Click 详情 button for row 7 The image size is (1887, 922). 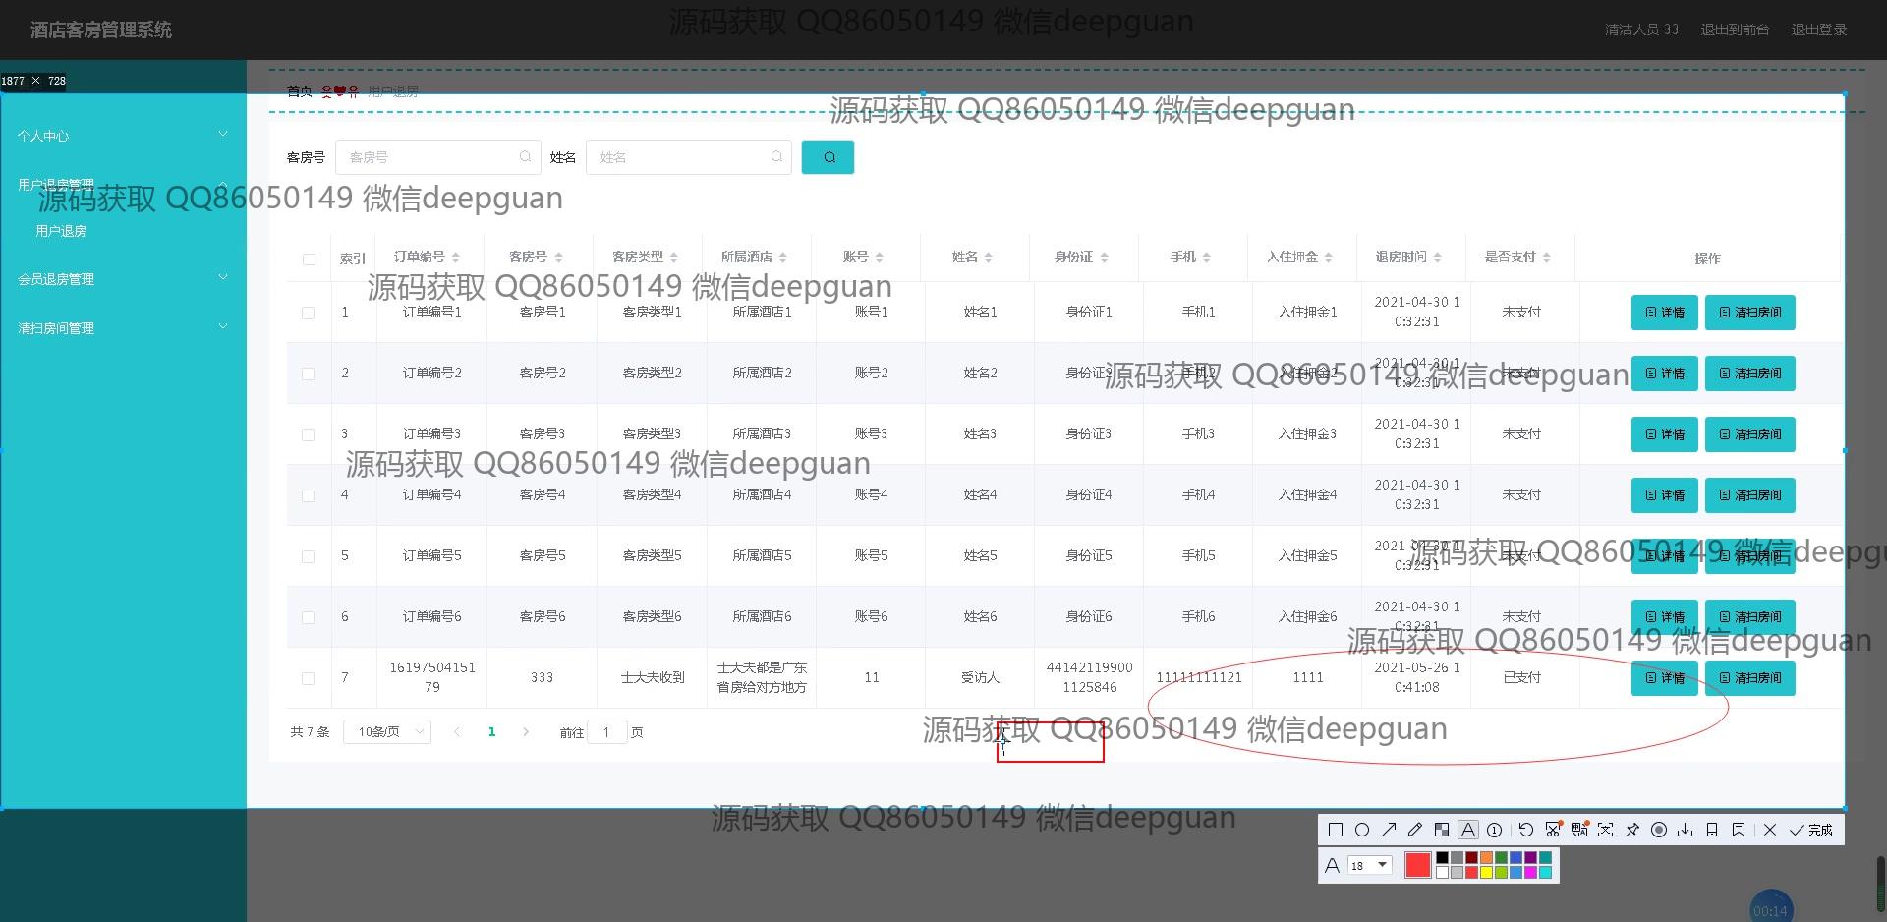tap(1665, 678)
